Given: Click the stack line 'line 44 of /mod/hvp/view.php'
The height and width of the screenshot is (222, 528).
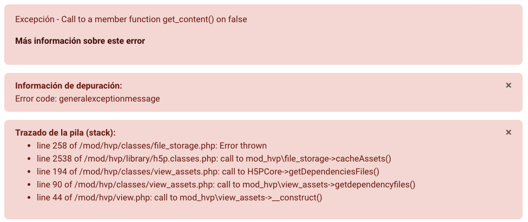Looking at the screenshot, I should pos(180,198).
